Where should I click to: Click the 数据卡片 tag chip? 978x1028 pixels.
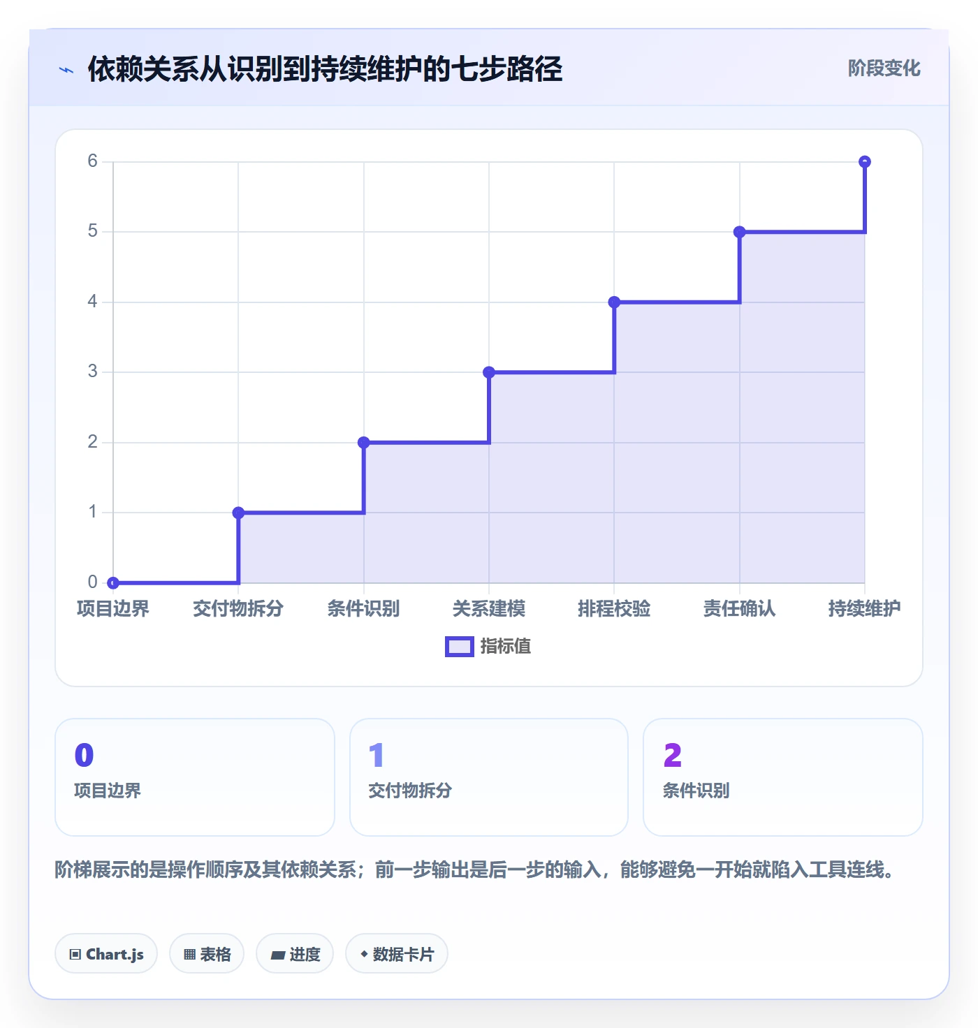397,953
